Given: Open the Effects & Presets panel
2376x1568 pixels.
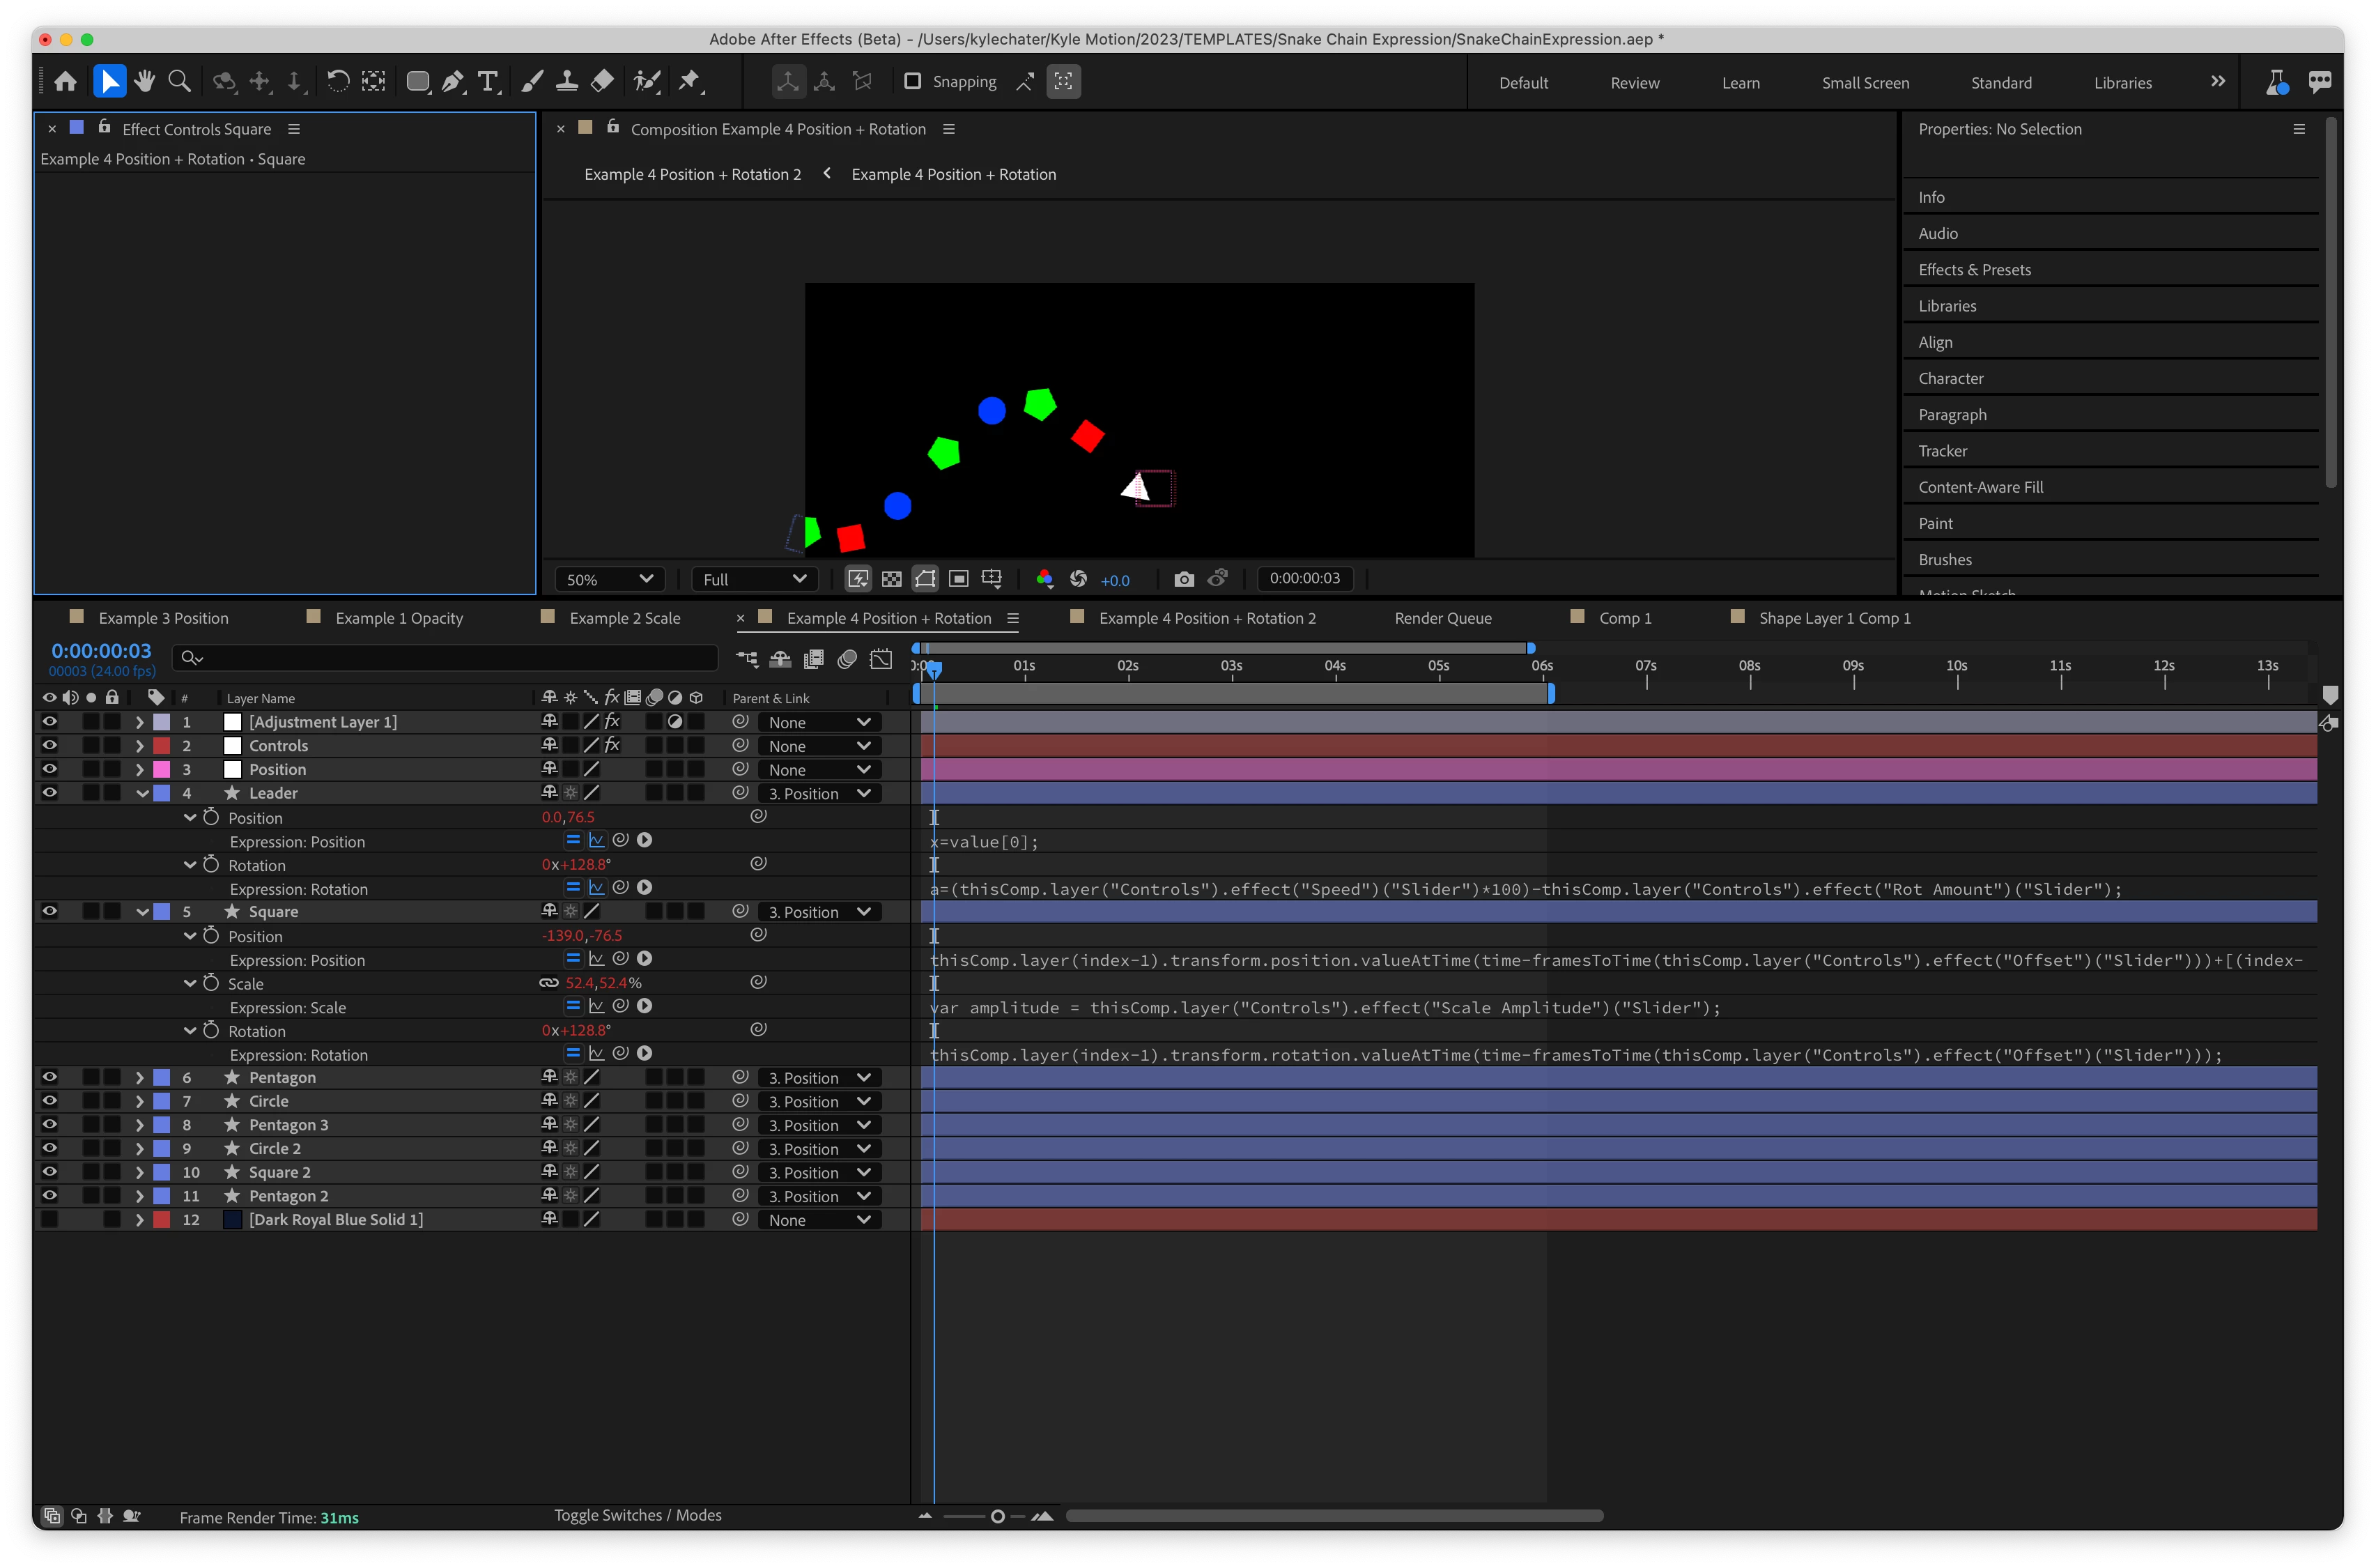Looking at the screenshot, I should point(1974,270).
